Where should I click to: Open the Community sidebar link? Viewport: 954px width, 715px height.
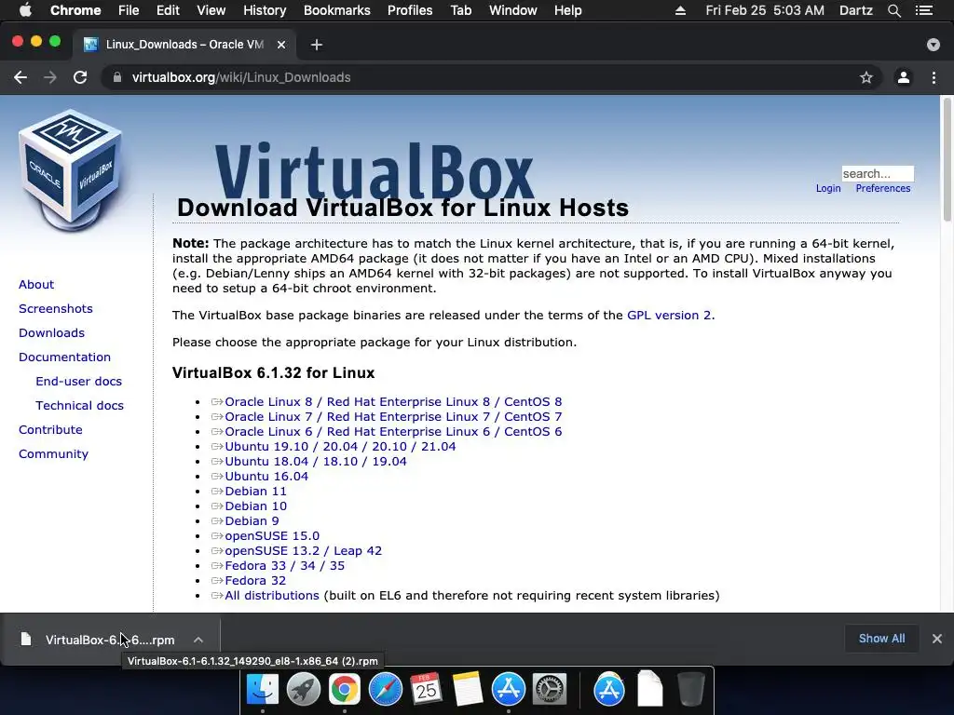53,454
